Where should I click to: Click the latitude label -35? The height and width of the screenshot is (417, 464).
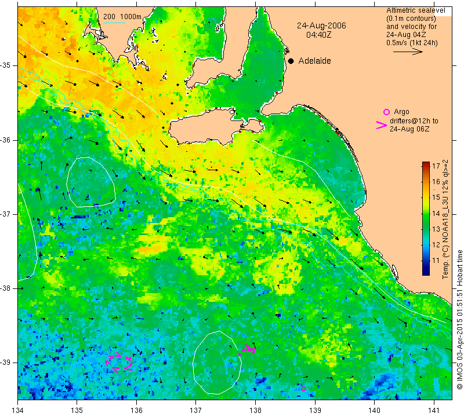click(6, 65)
